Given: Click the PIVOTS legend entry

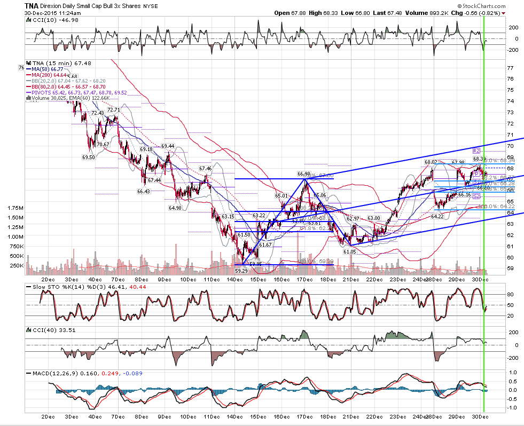Looking at the screenshot, I should 76,92.
